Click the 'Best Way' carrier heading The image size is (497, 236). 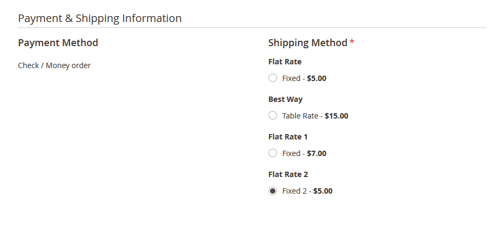pos(285,99)
